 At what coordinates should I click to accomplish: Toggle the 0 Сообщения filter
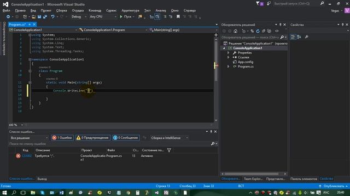pos(126,138)
